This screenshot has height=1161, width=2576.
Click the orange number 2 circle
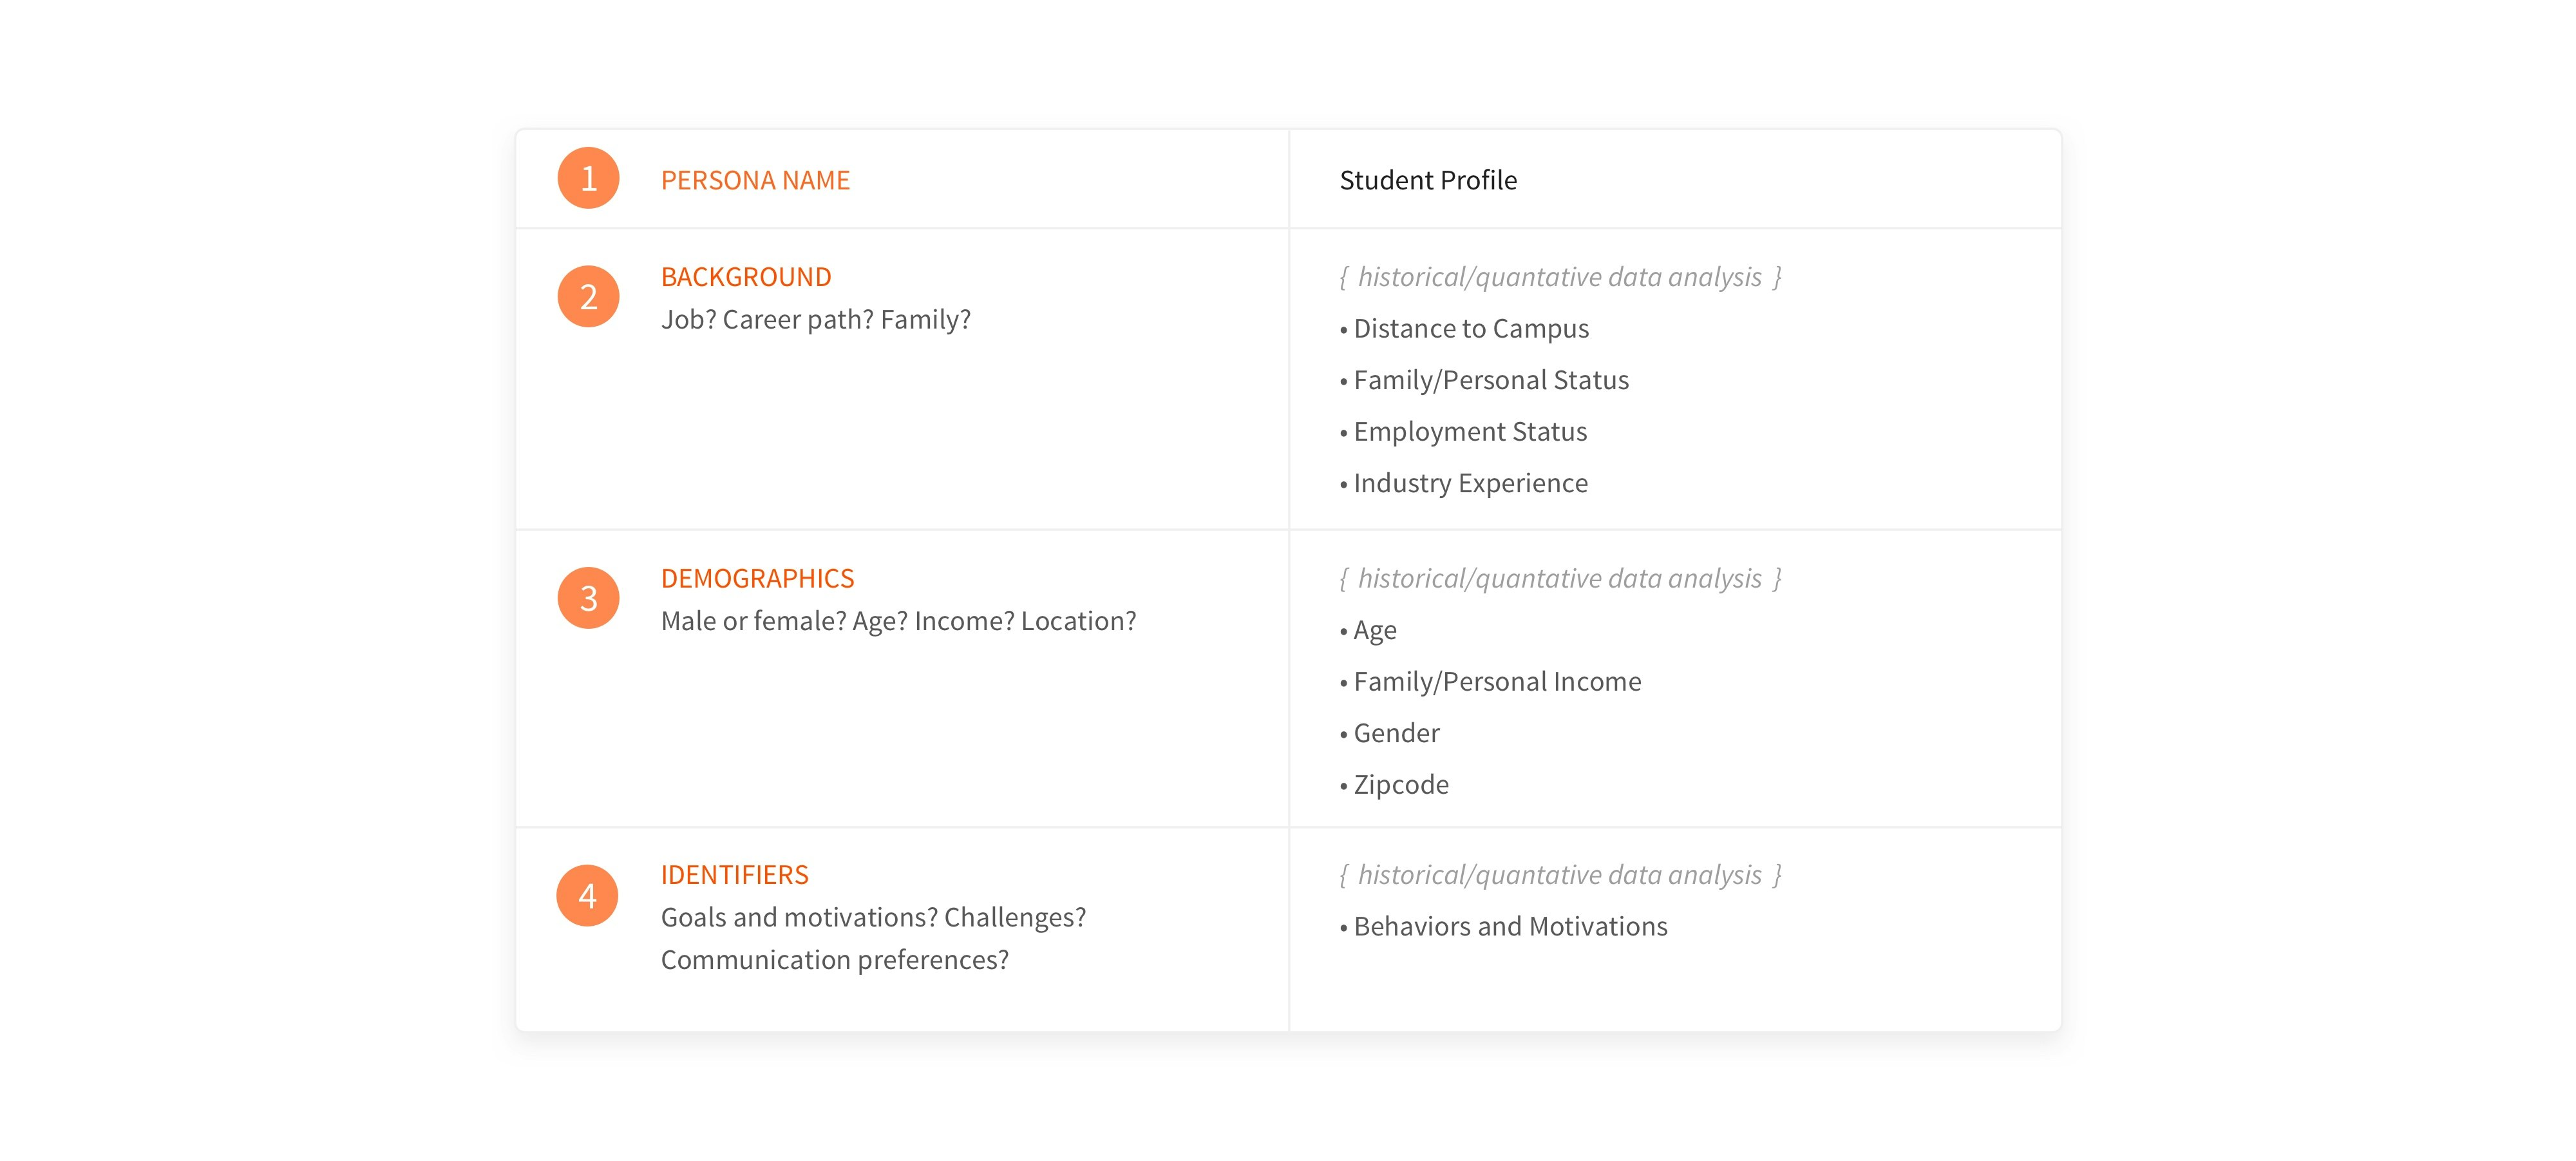tap(588, 296)
